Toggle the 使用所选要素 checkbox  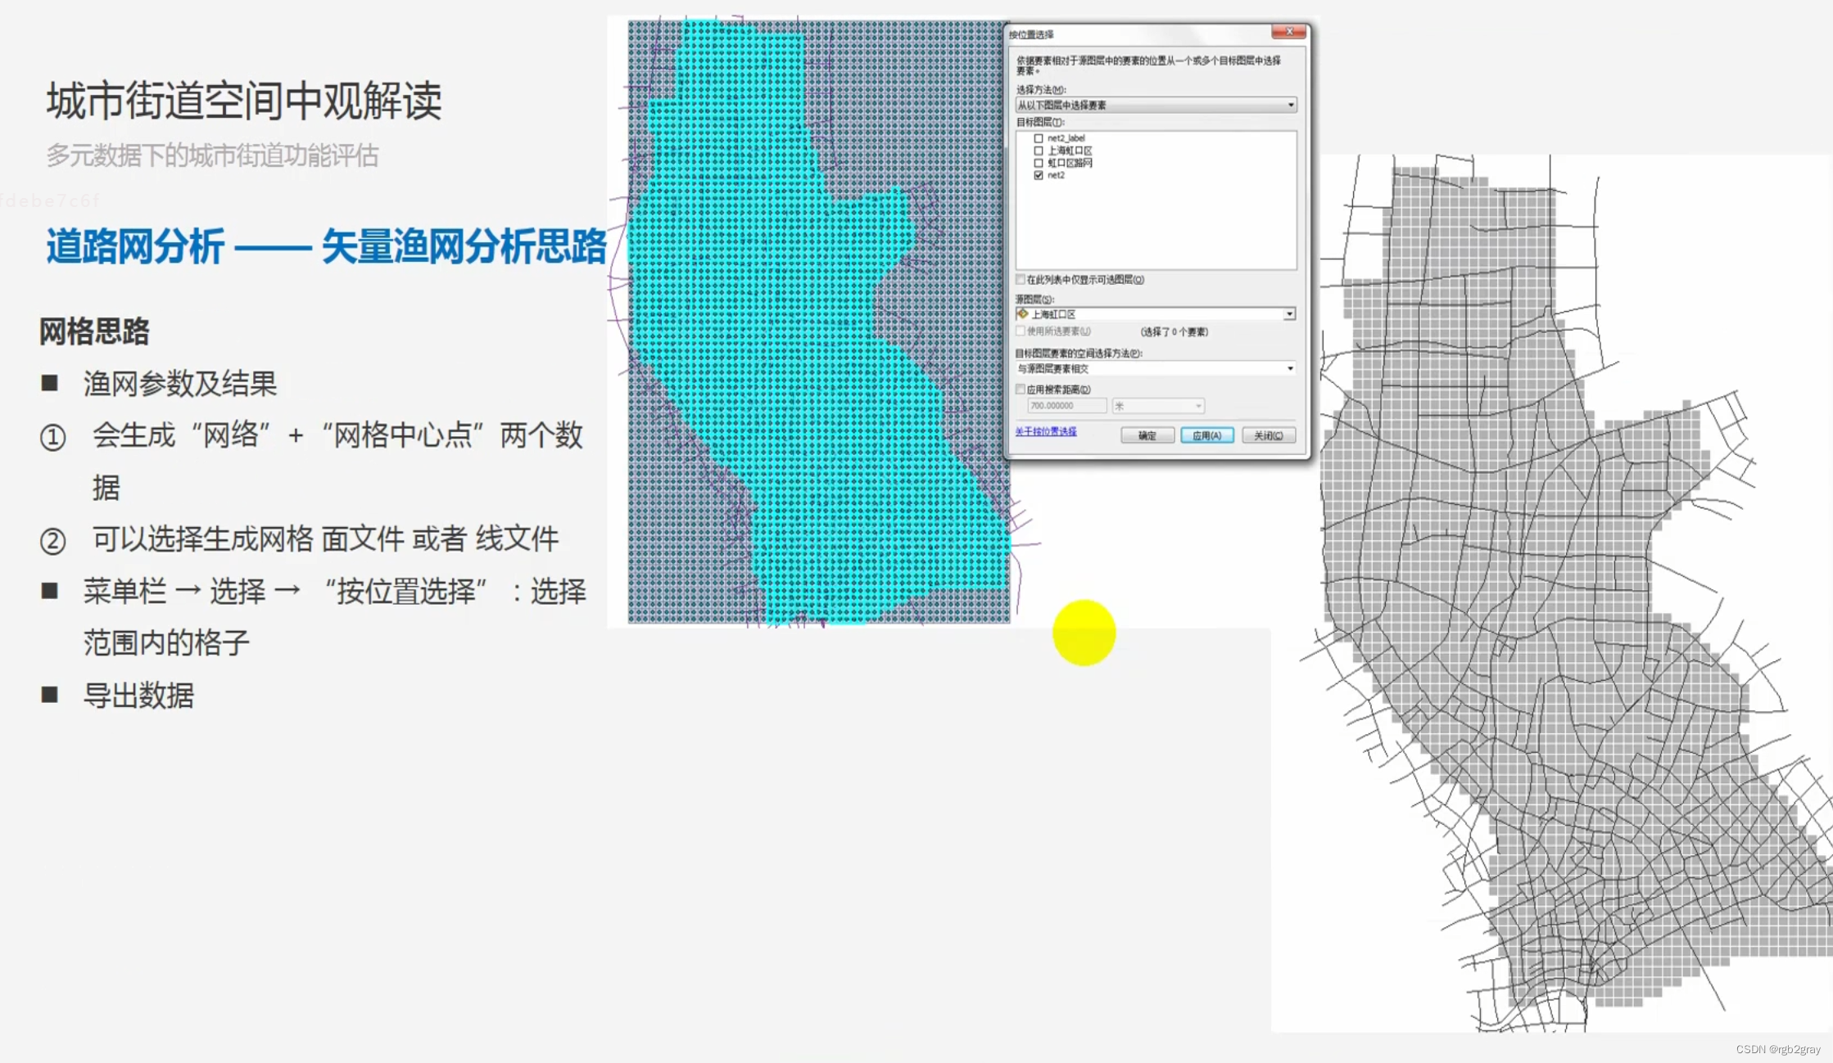point(1021,331)
